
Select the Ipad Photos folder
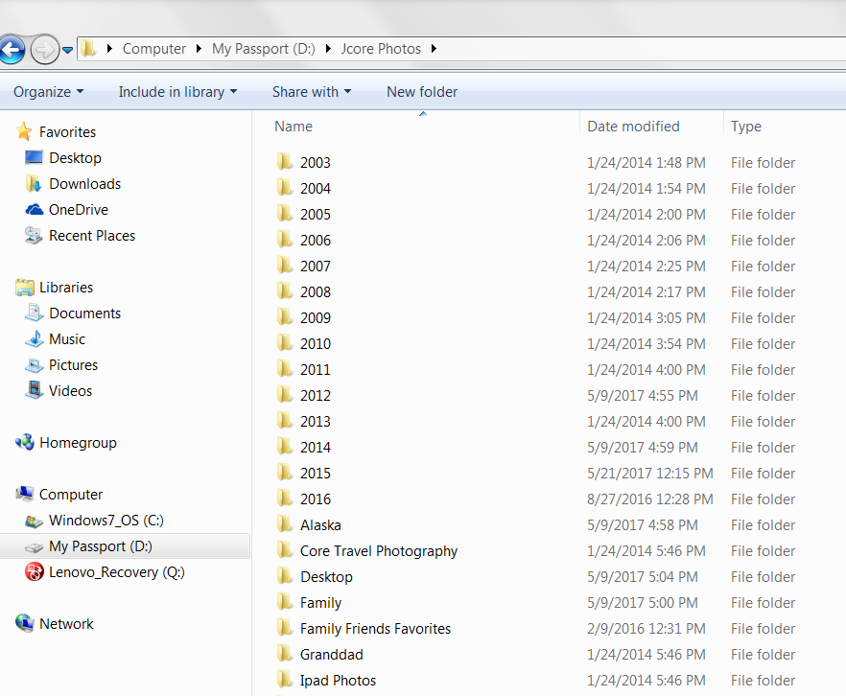coord(338,681)
